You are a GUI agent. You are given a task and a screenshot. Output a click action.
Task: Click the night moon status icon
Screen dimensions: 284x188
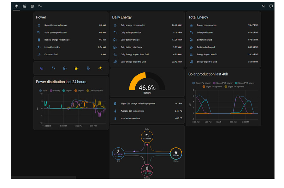42,68
